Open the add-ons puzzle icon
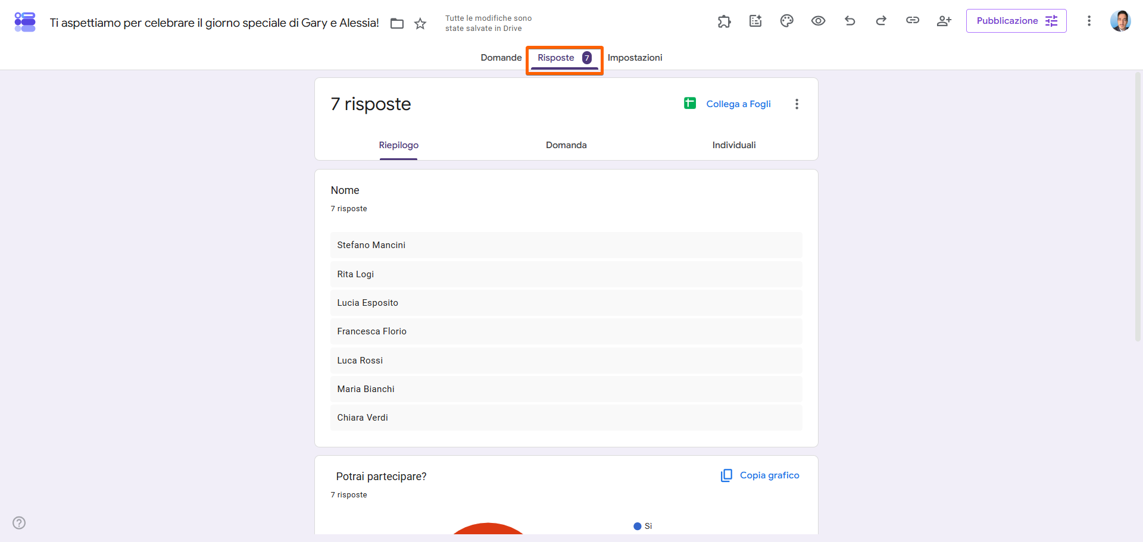Viewport: 1143px width, 542px height. [724, 21]
